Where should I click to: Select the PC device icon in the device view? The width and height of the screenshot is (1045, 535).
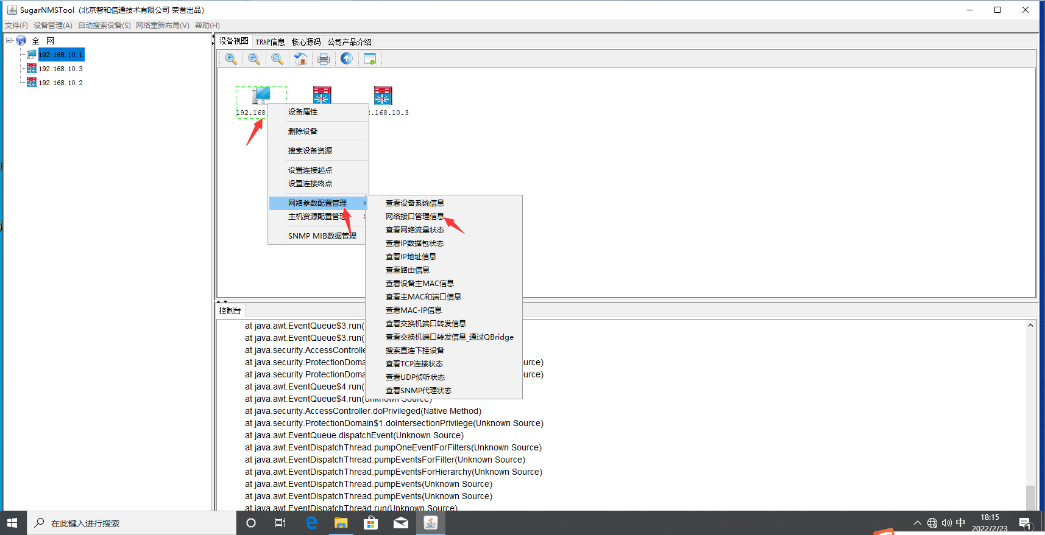tap(261, 96)
